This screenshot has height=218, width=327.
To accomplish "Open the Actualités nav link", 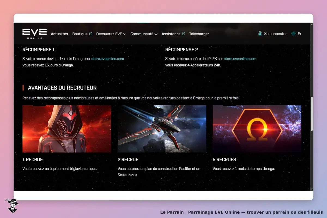I will pos(59,34).
